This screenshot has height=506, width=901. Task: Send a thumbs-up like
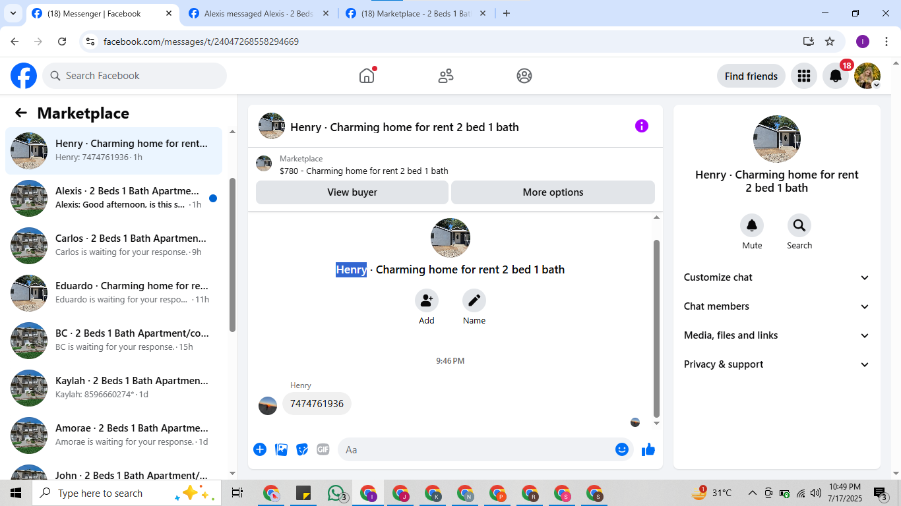(x=648, y=449)
